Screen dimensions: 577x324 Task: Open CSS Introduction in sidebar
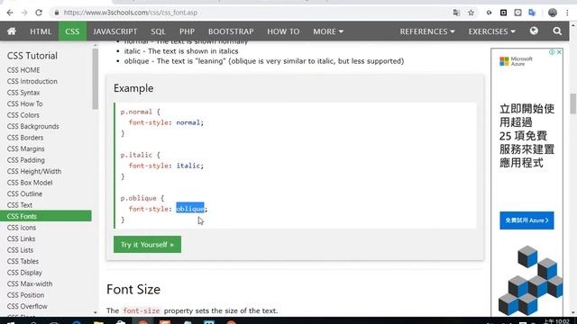click(32, 81)
